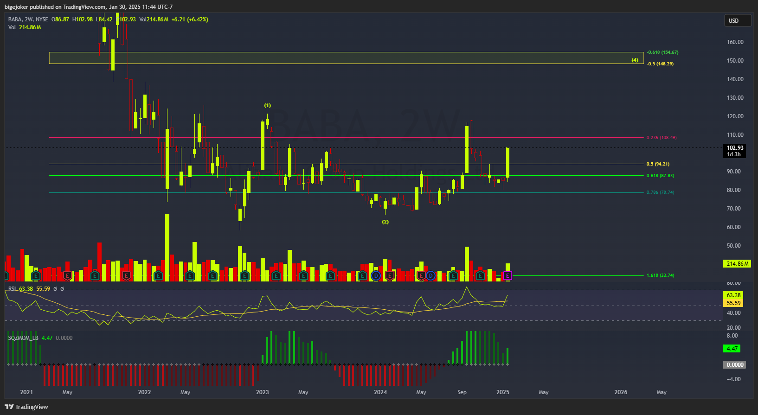Open the green earnings marker at August 2023
758x415 pixels.
330,276
